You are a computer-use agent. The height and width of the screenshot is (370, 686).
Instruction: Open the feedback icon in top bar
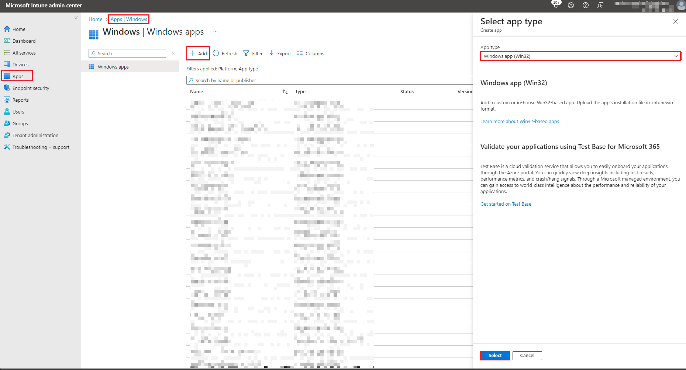click(x=600, y=5)
